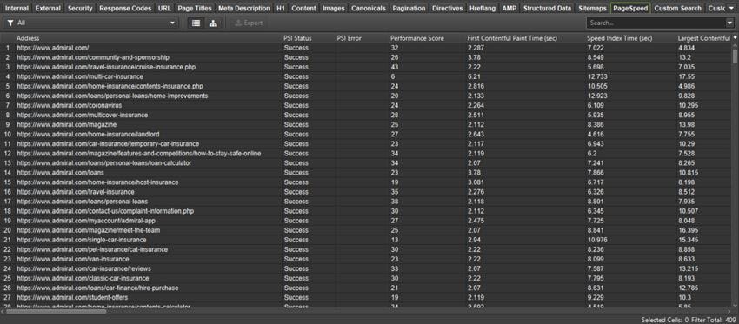This screenshot has width=739, height=324.
Task: Click the plus icon above the vertical scrollbar
Action: (735, 38)
